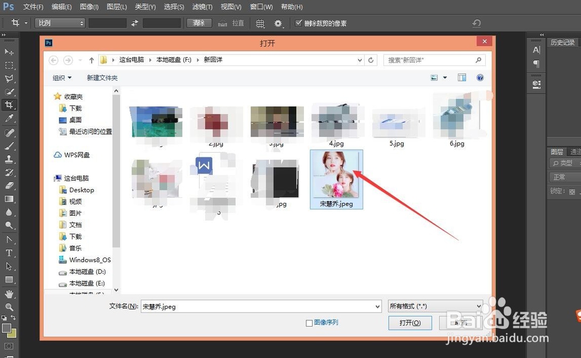Choose the Clone Stamp tool
The width and height of the screenshot is (581, 358).
pyautogui.click(x=9, y=158)
